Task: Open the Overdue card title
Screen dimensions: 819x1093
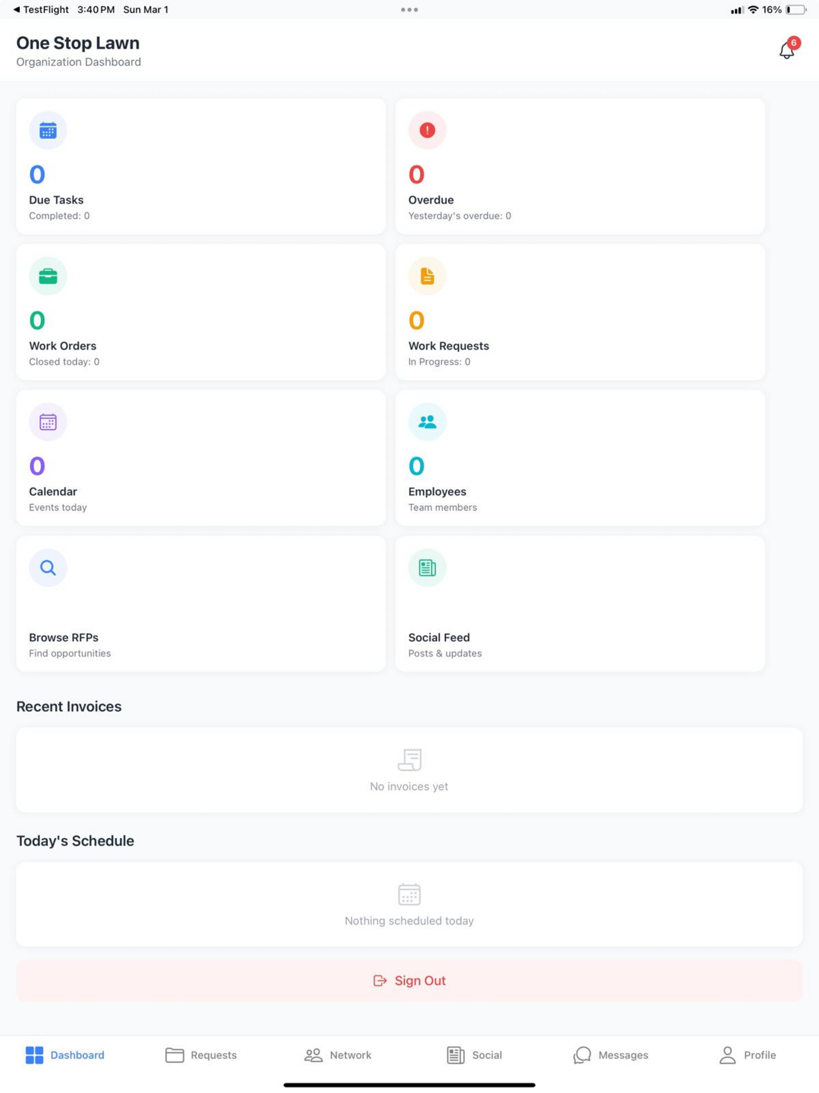Action: pyautogui.click(x=431, y=200)
